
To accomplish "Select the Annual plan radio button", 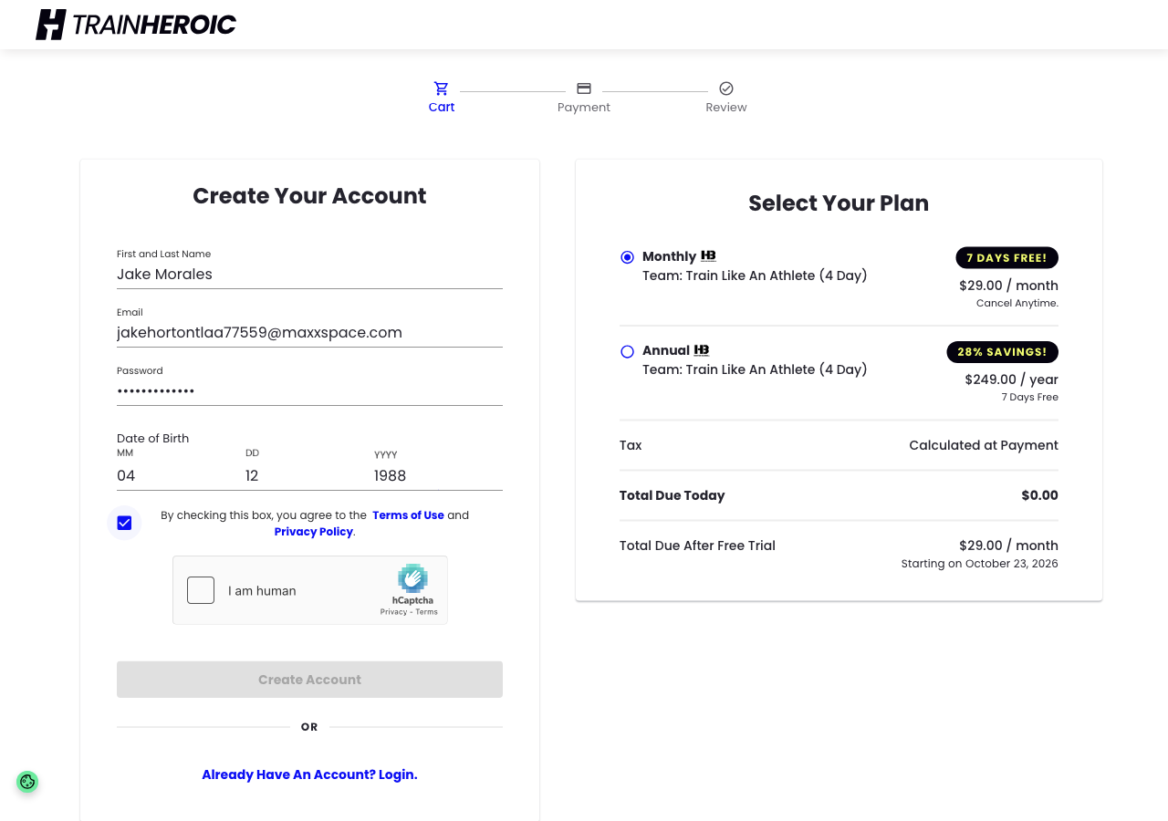I will [627, 351].
